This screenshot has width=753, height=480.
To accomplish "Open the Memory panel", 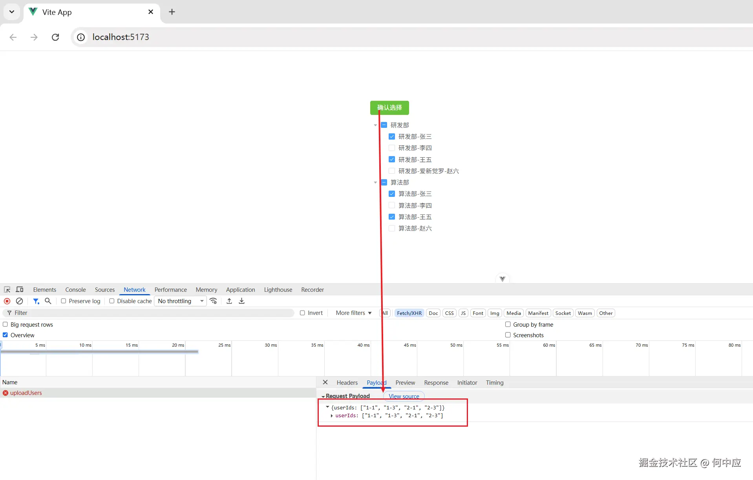I will (207, 290).
